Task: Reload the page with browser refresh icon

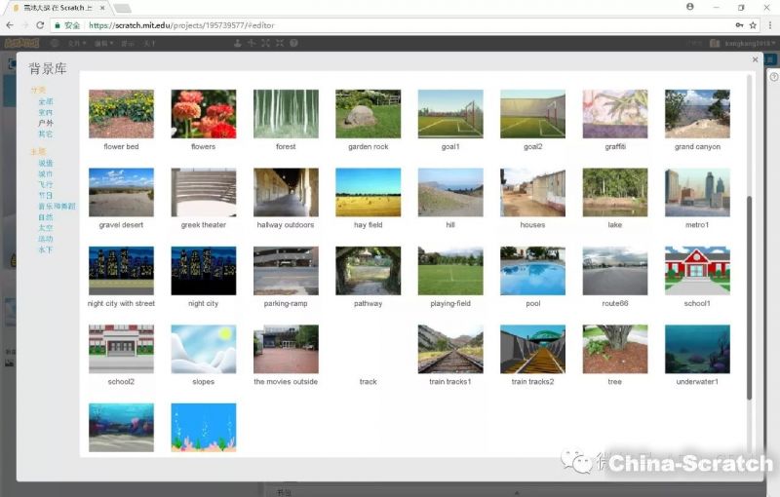Action: (40, 25)
